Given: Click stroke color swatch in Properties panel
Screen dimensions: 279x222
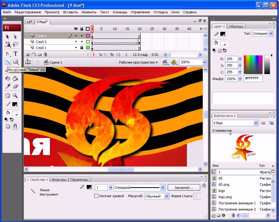Looking at the screenshot, I should 89,187.
